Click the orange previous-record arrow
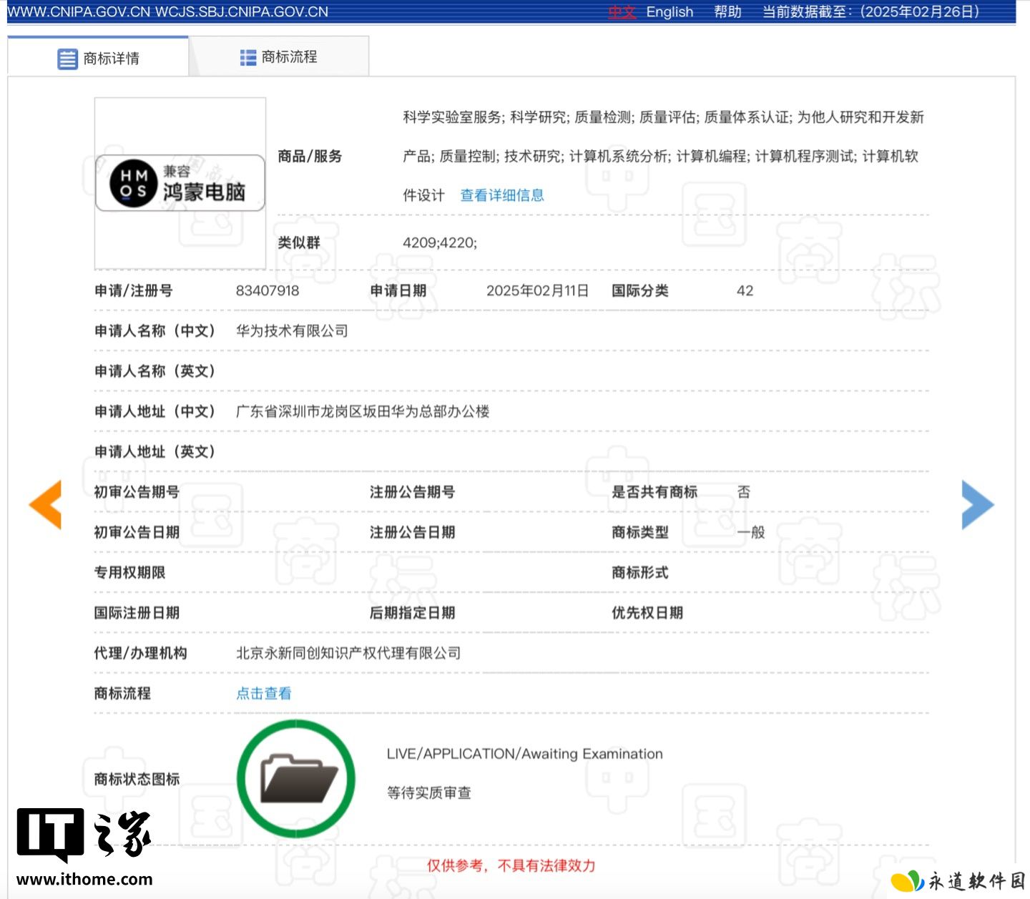 coord(45,504)
